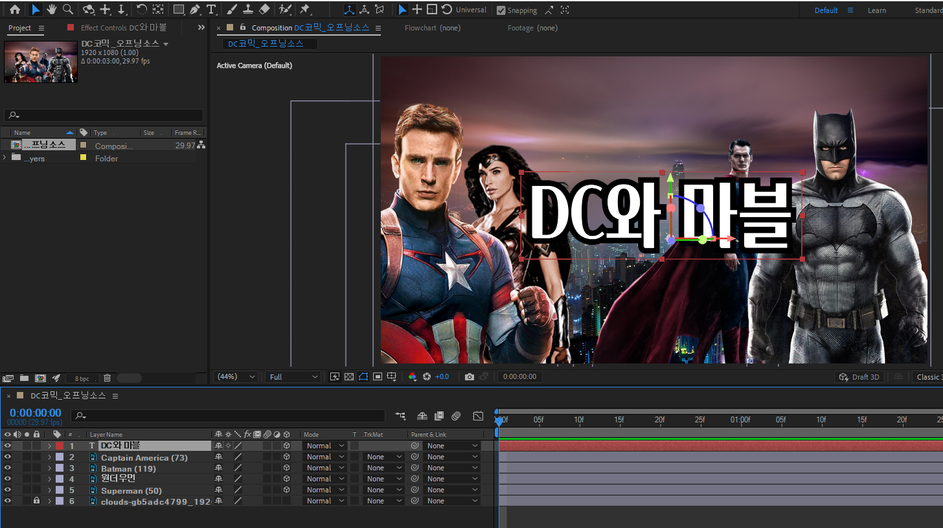Image resolution: width=943 pixels, height=528 pixels.
Task: Open the Classic 3D renderer dropdown
Action: pos(927,376)
